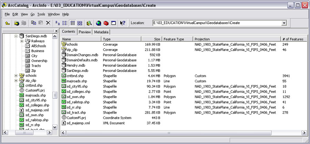The image size is (310, 144).
Task: Click the sd_majemp.xml icon in the tree
Action: (x=22, y=110)
